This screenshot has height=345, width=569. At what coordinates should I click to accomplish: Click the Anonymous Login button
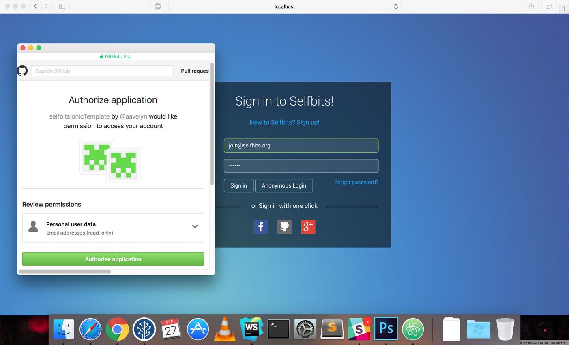point(284,185)
